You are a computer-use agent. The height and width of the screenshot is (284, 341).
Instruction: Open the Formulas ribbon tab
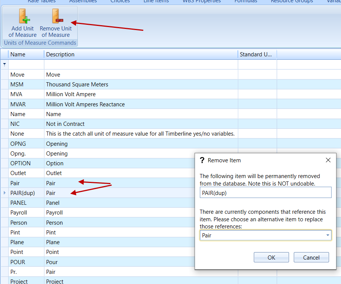coord(245,2)
